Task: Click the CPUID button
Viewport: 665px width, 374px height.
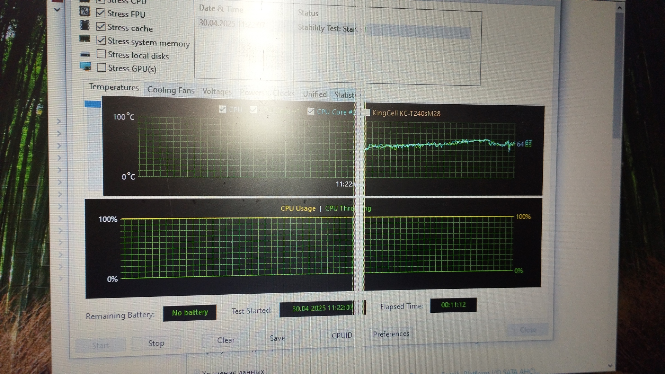Action: (342, 336)
